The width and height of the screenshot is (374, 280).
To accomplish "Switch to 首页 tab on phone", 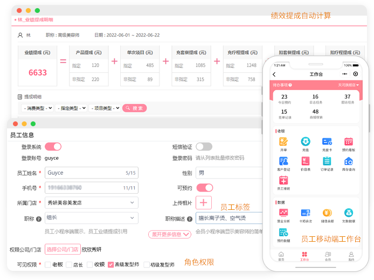I will coord(281,256).
